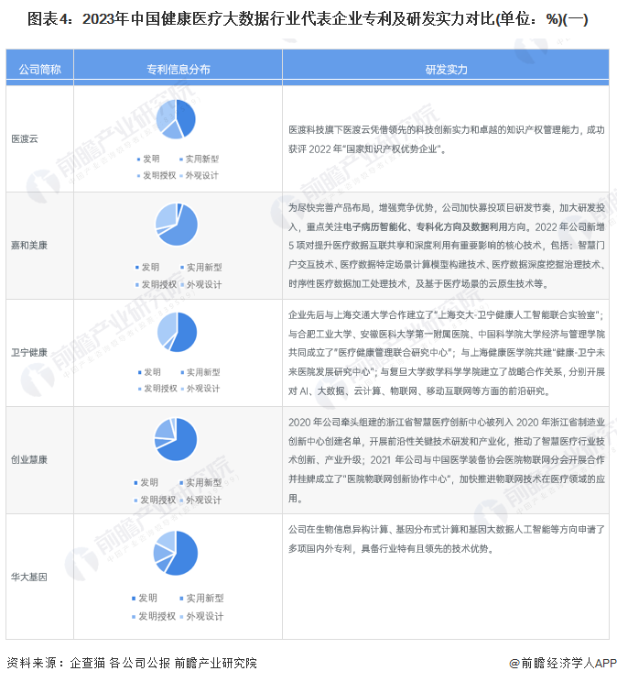Click the 研发实力 column header

pos(446,69)
